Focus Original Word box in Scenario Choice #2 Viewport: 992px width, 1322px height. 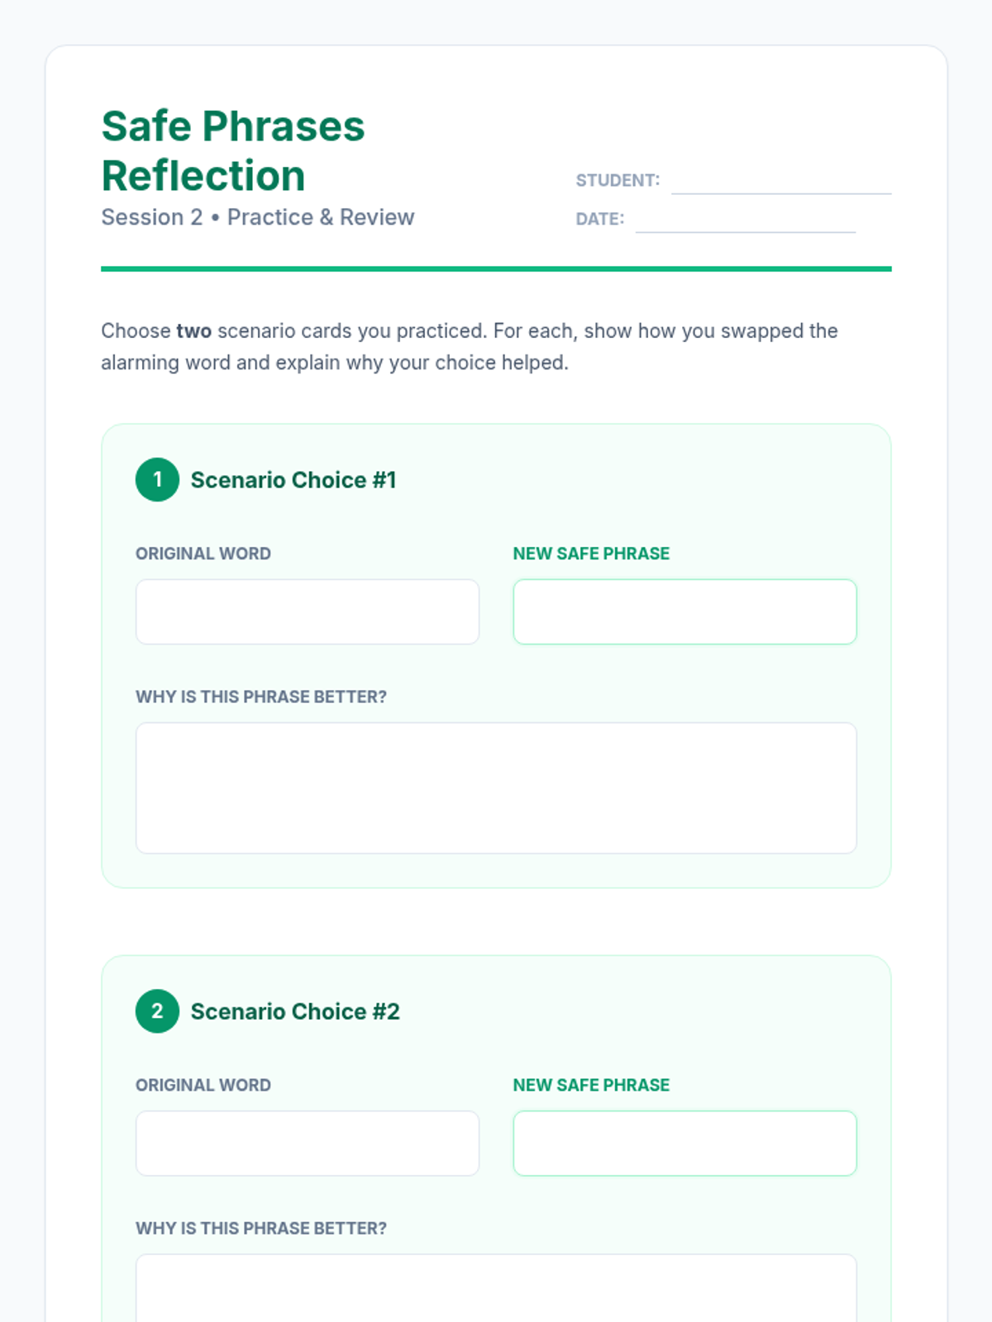coord(307,1143)
